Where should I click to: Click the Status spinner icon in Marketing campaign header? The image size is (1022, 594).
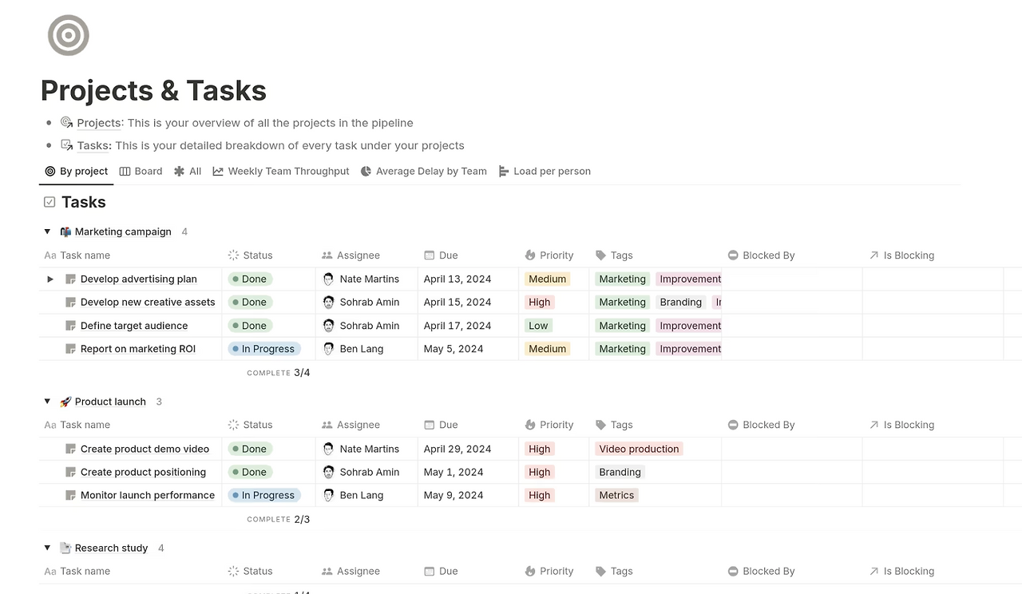[233, 255]
